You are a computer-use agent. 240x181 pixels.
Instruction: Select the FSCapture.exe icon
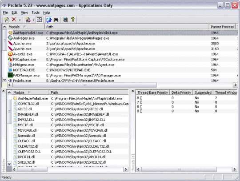click(x=10, y=59)
